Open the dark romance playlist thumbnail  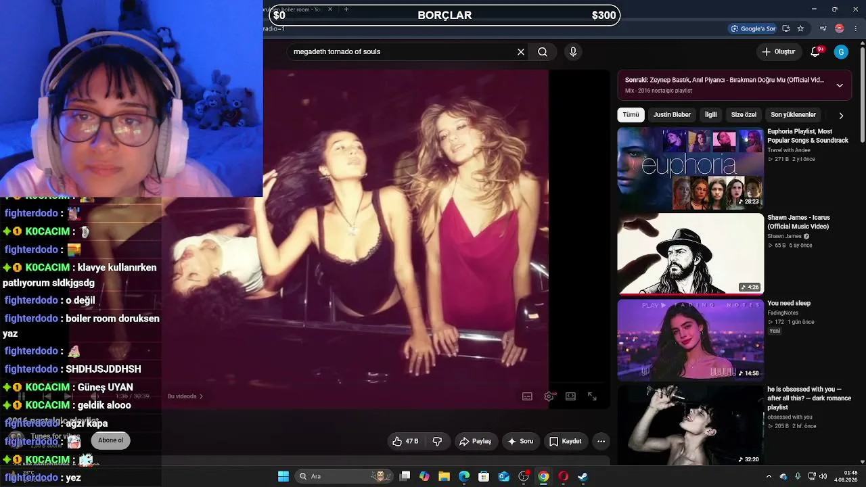click(690, 425)
